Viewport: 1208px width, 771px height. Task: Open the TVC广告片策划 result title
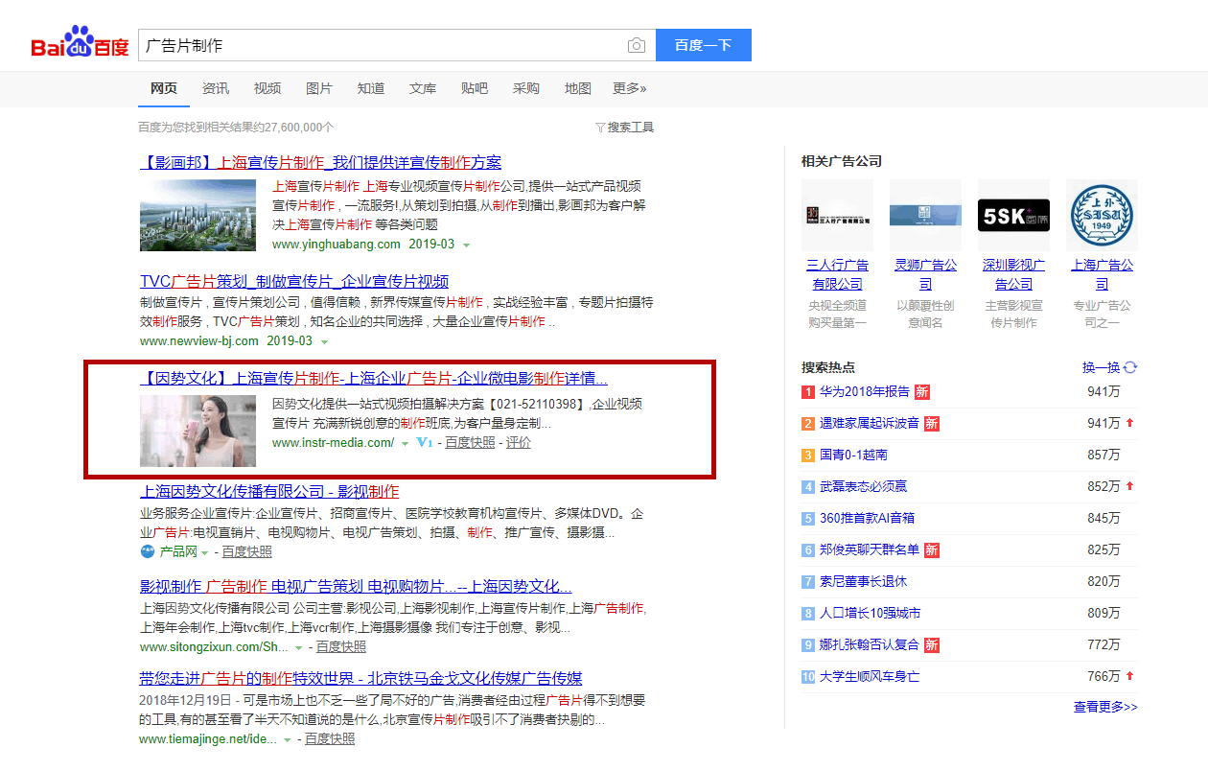(x=294, y=281)
